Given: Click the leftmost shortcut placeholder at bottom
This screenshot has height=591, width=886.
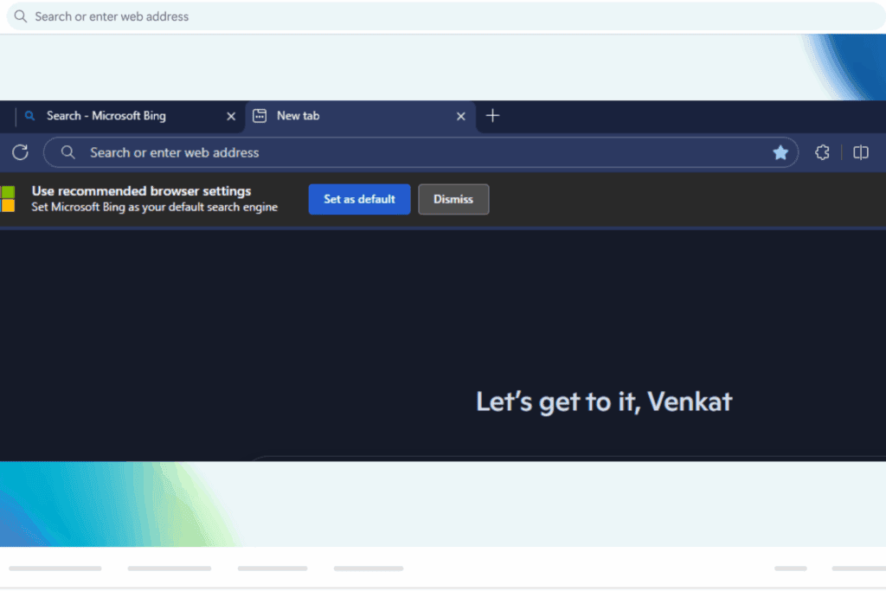Looking at the screenshot, I should point(55,569).
